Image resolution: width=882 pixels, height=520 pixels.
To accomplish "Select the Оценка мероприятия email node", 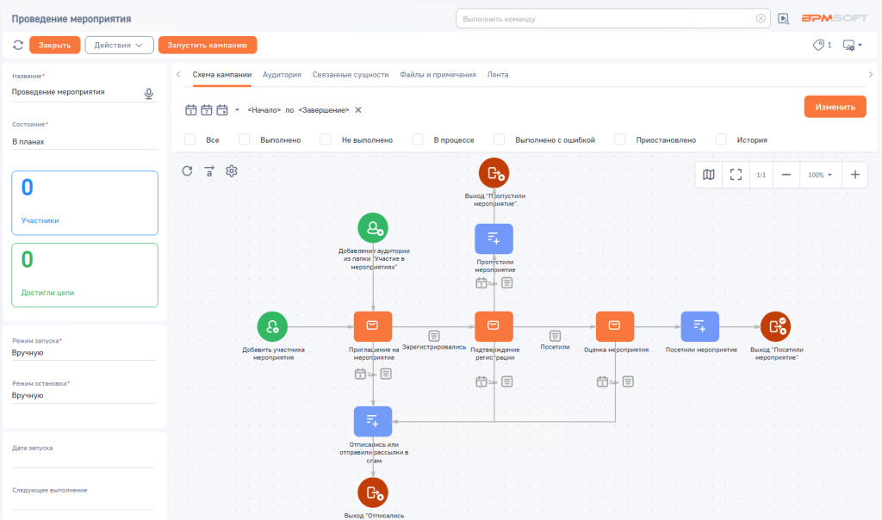I will point(615,326).
